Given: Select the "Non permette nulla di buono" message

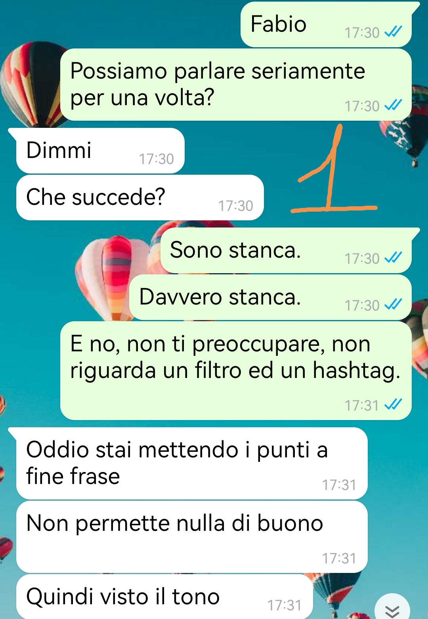Looking at the screenshot, I should tap(192, 537).
